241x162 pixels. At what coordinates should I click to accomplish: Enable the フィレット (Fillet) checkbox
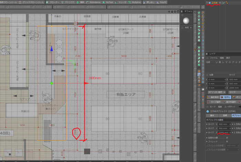coord(227,142)
